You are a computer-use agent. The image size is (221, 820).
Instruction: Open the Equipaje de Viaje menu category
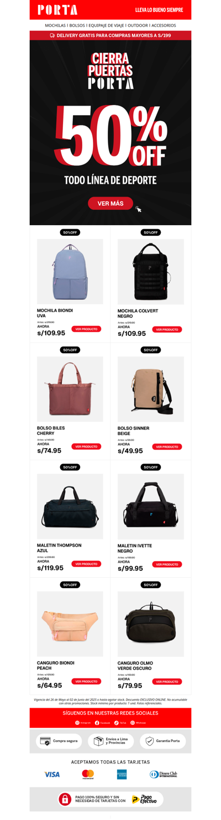(x=106, y=25)
